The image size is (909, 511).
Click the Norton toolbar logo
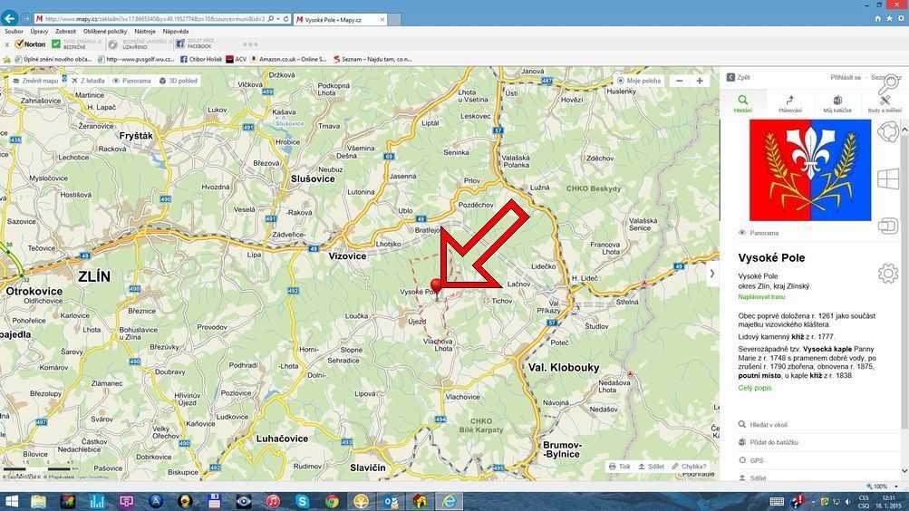(x=30, y=44)
